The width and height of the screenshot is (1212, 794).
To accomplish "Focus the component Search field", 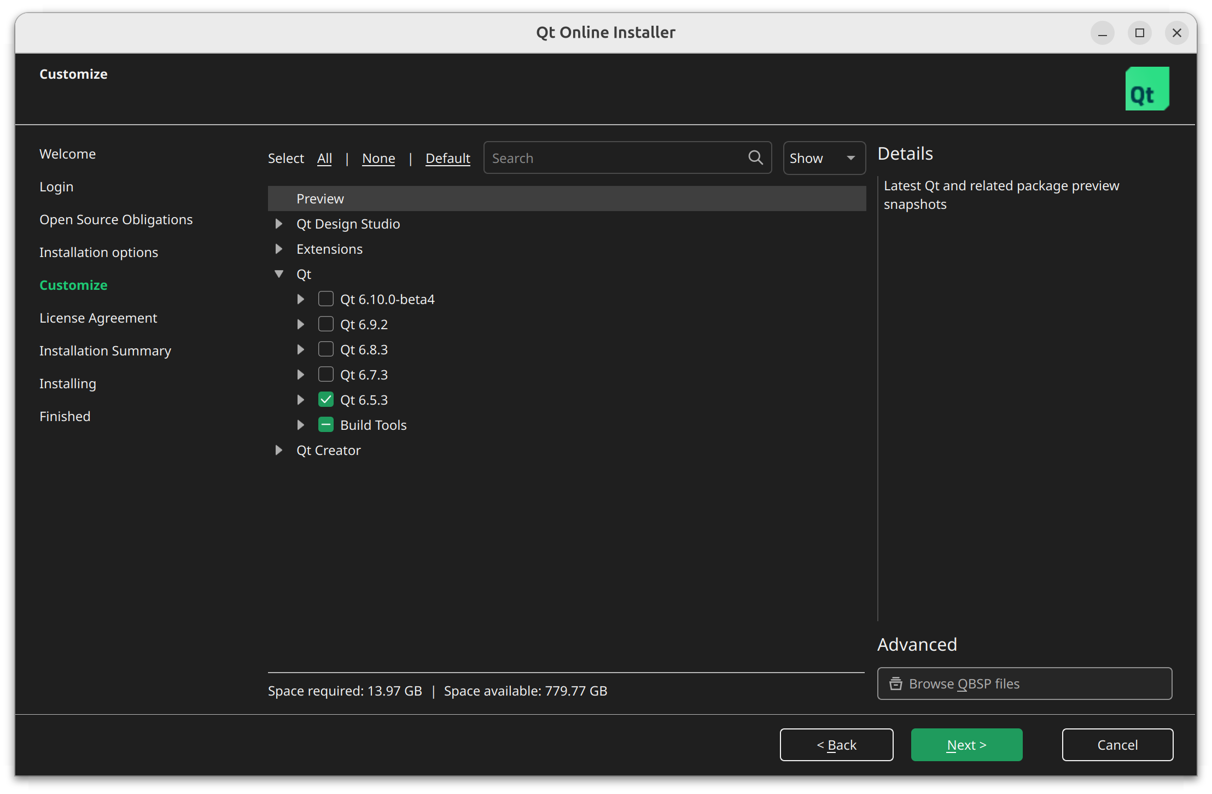I will click(627, 158).
